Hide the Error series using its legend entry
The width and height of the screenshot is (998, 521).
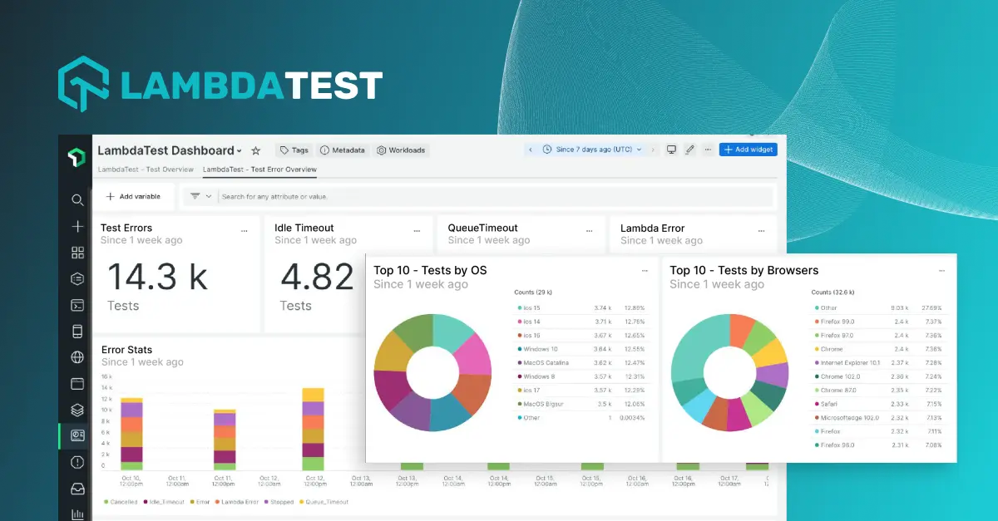[200, 502]
